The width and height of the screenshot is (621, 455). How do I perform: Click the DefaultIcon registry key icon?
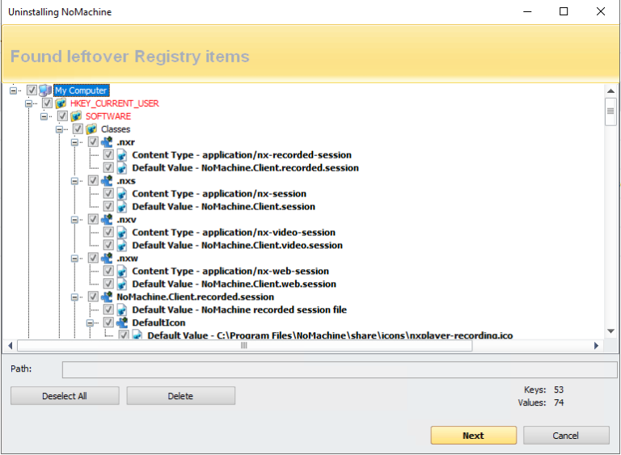coord(122,322)
